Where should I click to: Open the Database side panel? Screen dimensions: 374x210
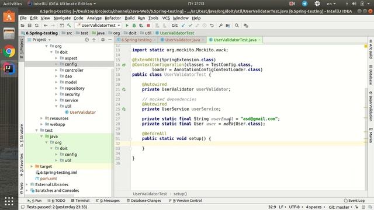click(x=370, y=75)
